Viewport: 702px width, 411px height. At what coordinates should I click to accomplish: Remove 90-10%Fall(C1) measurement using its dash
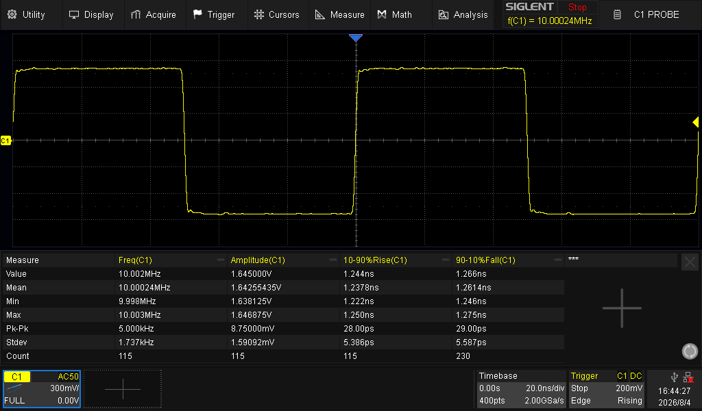coord(557,260)
